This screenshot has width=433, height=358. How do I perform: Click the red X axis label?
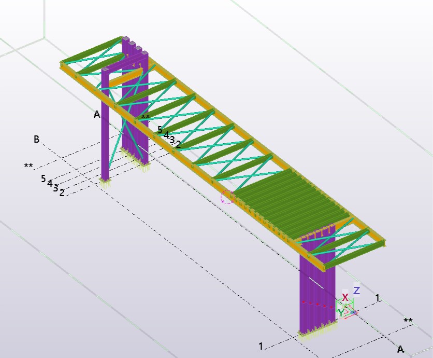click(x=345, y=297)
